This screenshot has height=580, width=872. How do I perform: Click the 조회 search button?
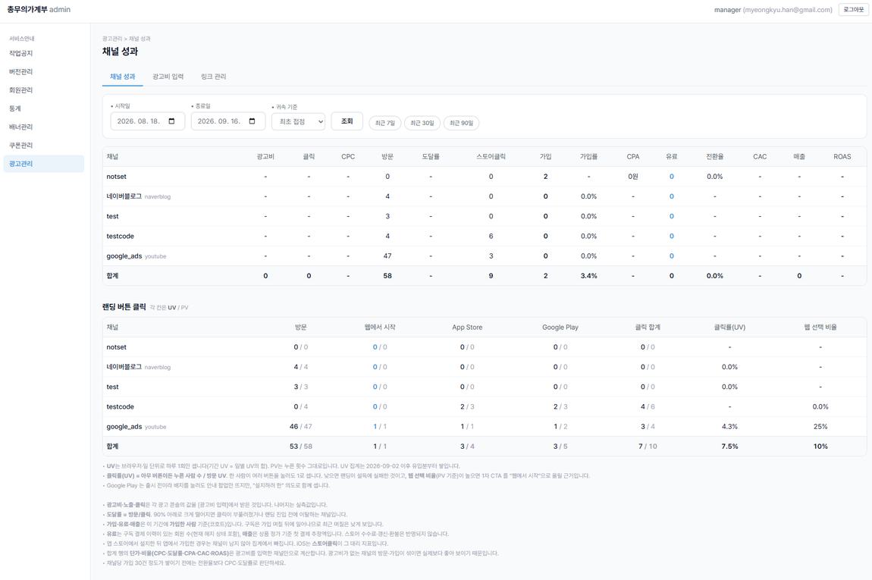point(347,121)
